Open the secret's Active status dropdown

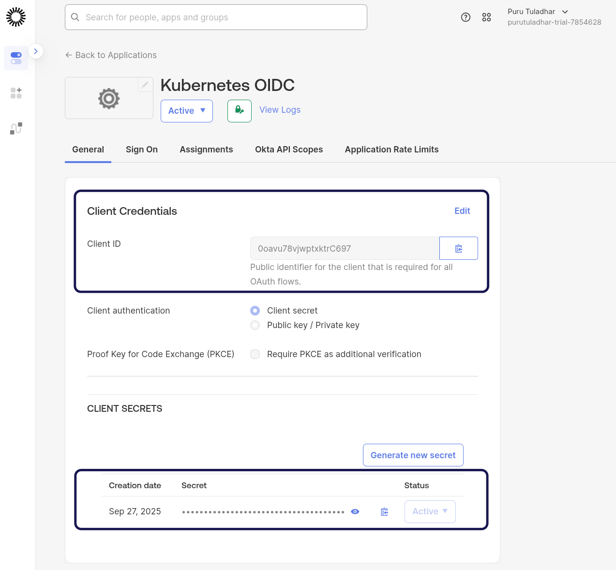(430, 511)
